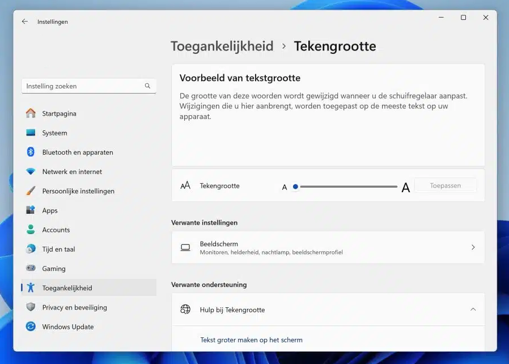Screen dimensions: 509x364
Task: Open the Gaming controller icon
Action: click(x=31, y=268)
